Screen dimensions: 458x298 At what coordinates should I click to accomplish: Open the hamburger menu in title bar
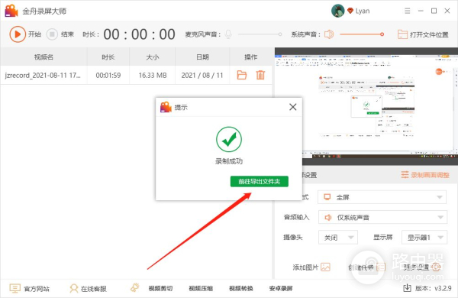407,11
